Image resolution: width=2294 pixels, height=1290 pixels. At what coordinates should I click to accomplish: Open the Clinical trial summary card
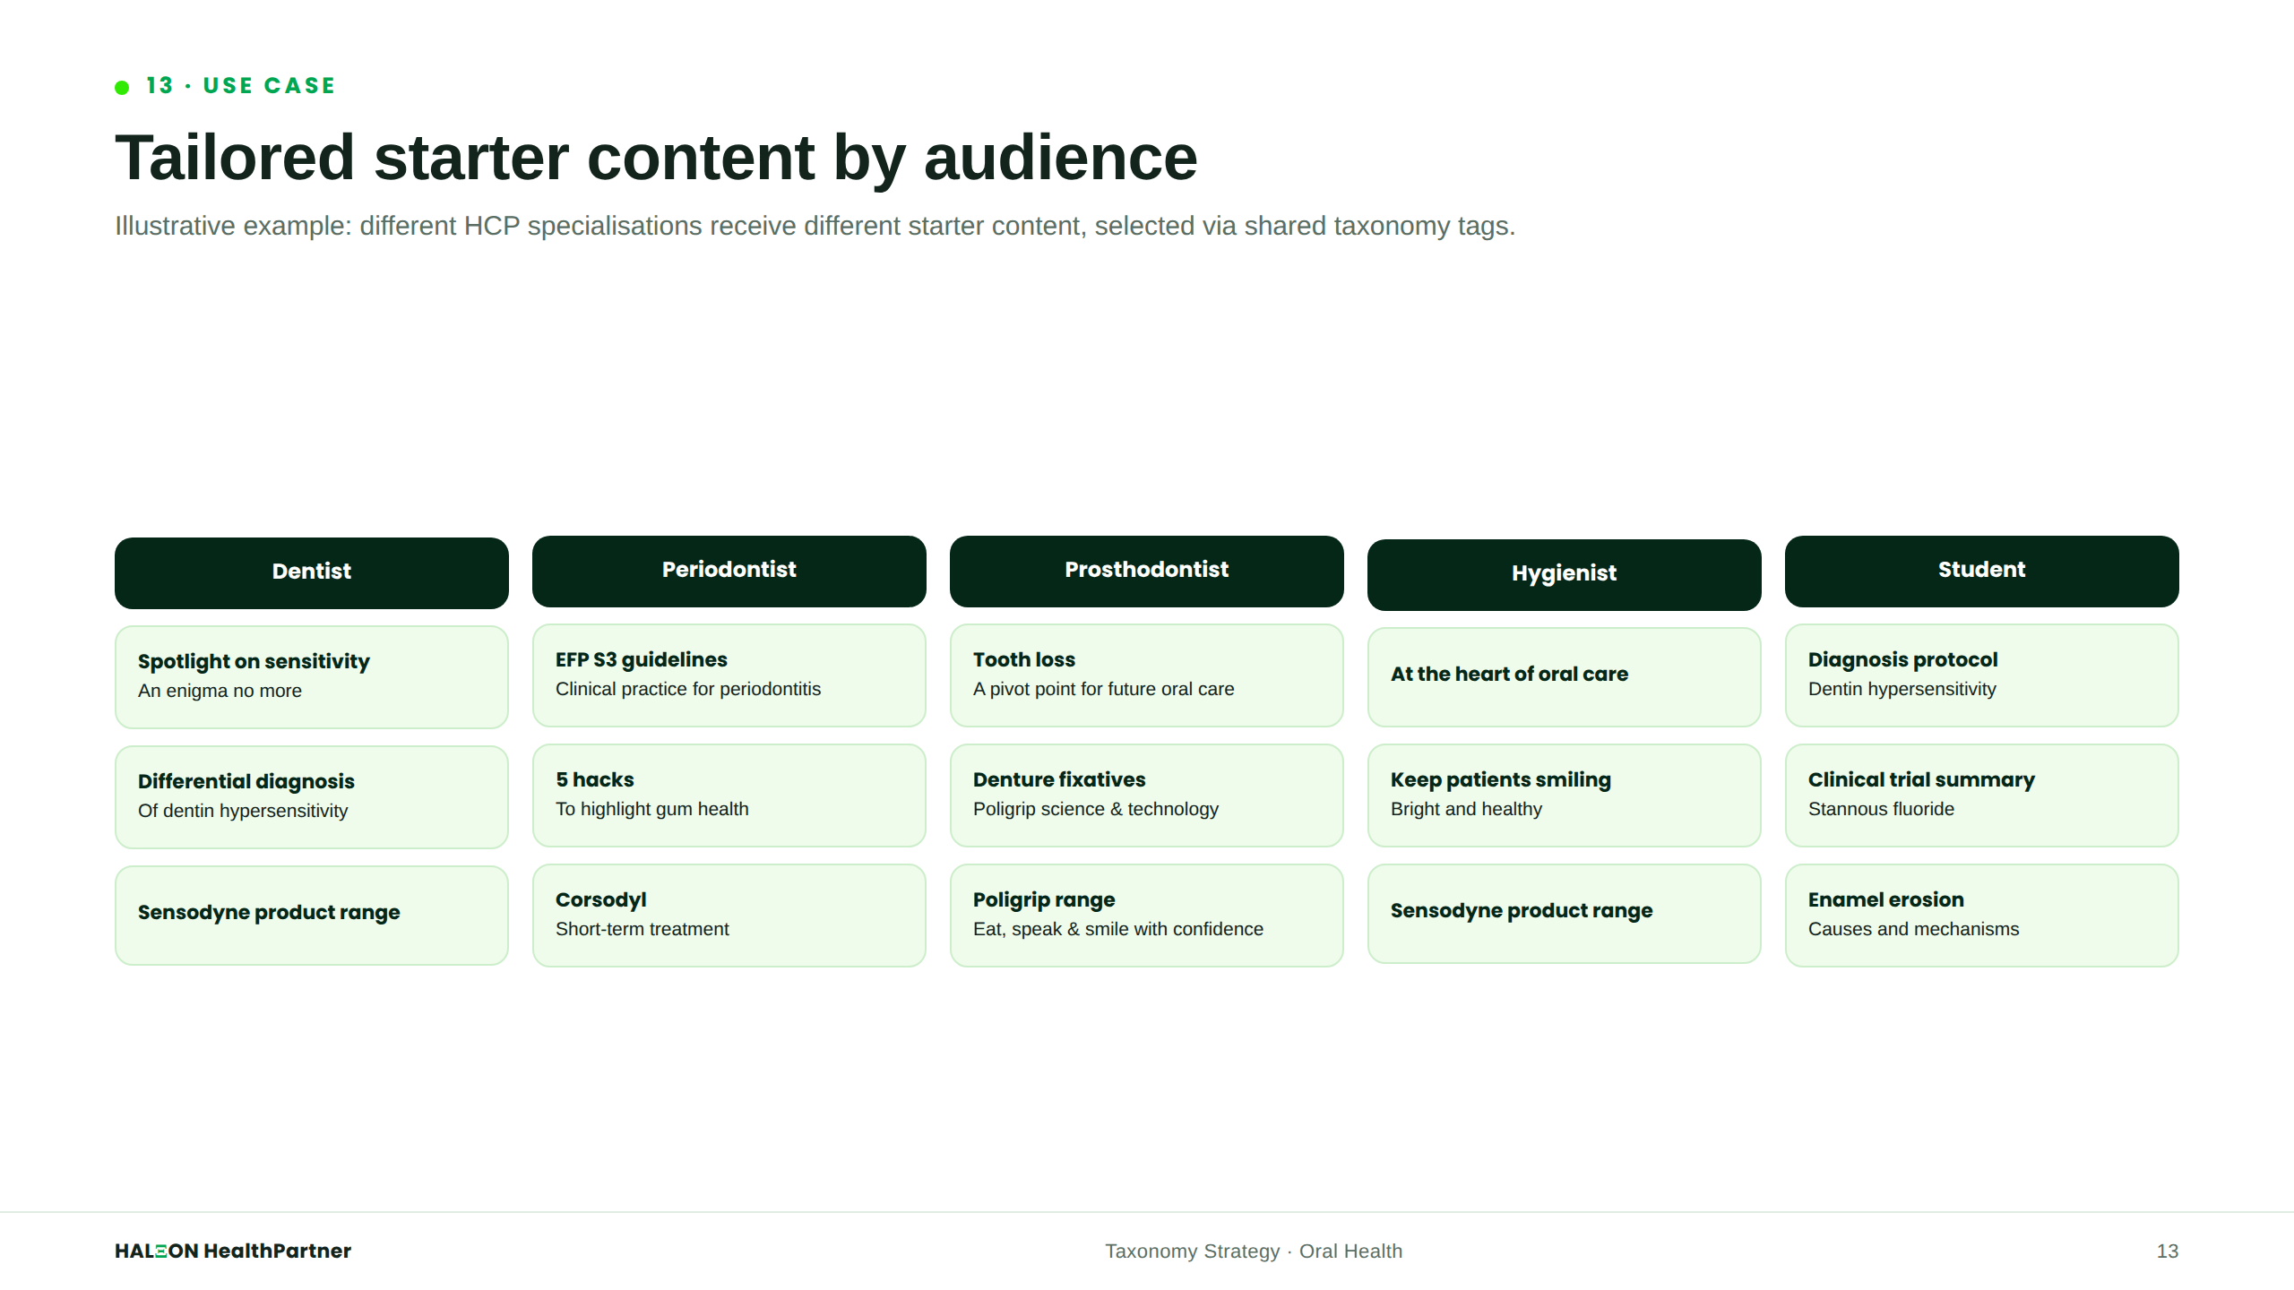tap(1981, 795)
